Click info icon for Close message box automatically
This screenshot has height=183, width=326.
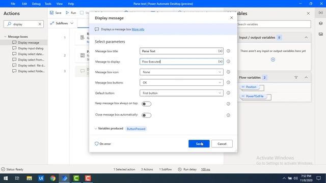[x=228, y=115]
